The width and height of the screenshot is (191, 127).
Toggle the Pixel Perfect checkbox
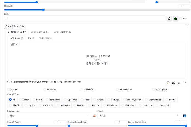81,89
